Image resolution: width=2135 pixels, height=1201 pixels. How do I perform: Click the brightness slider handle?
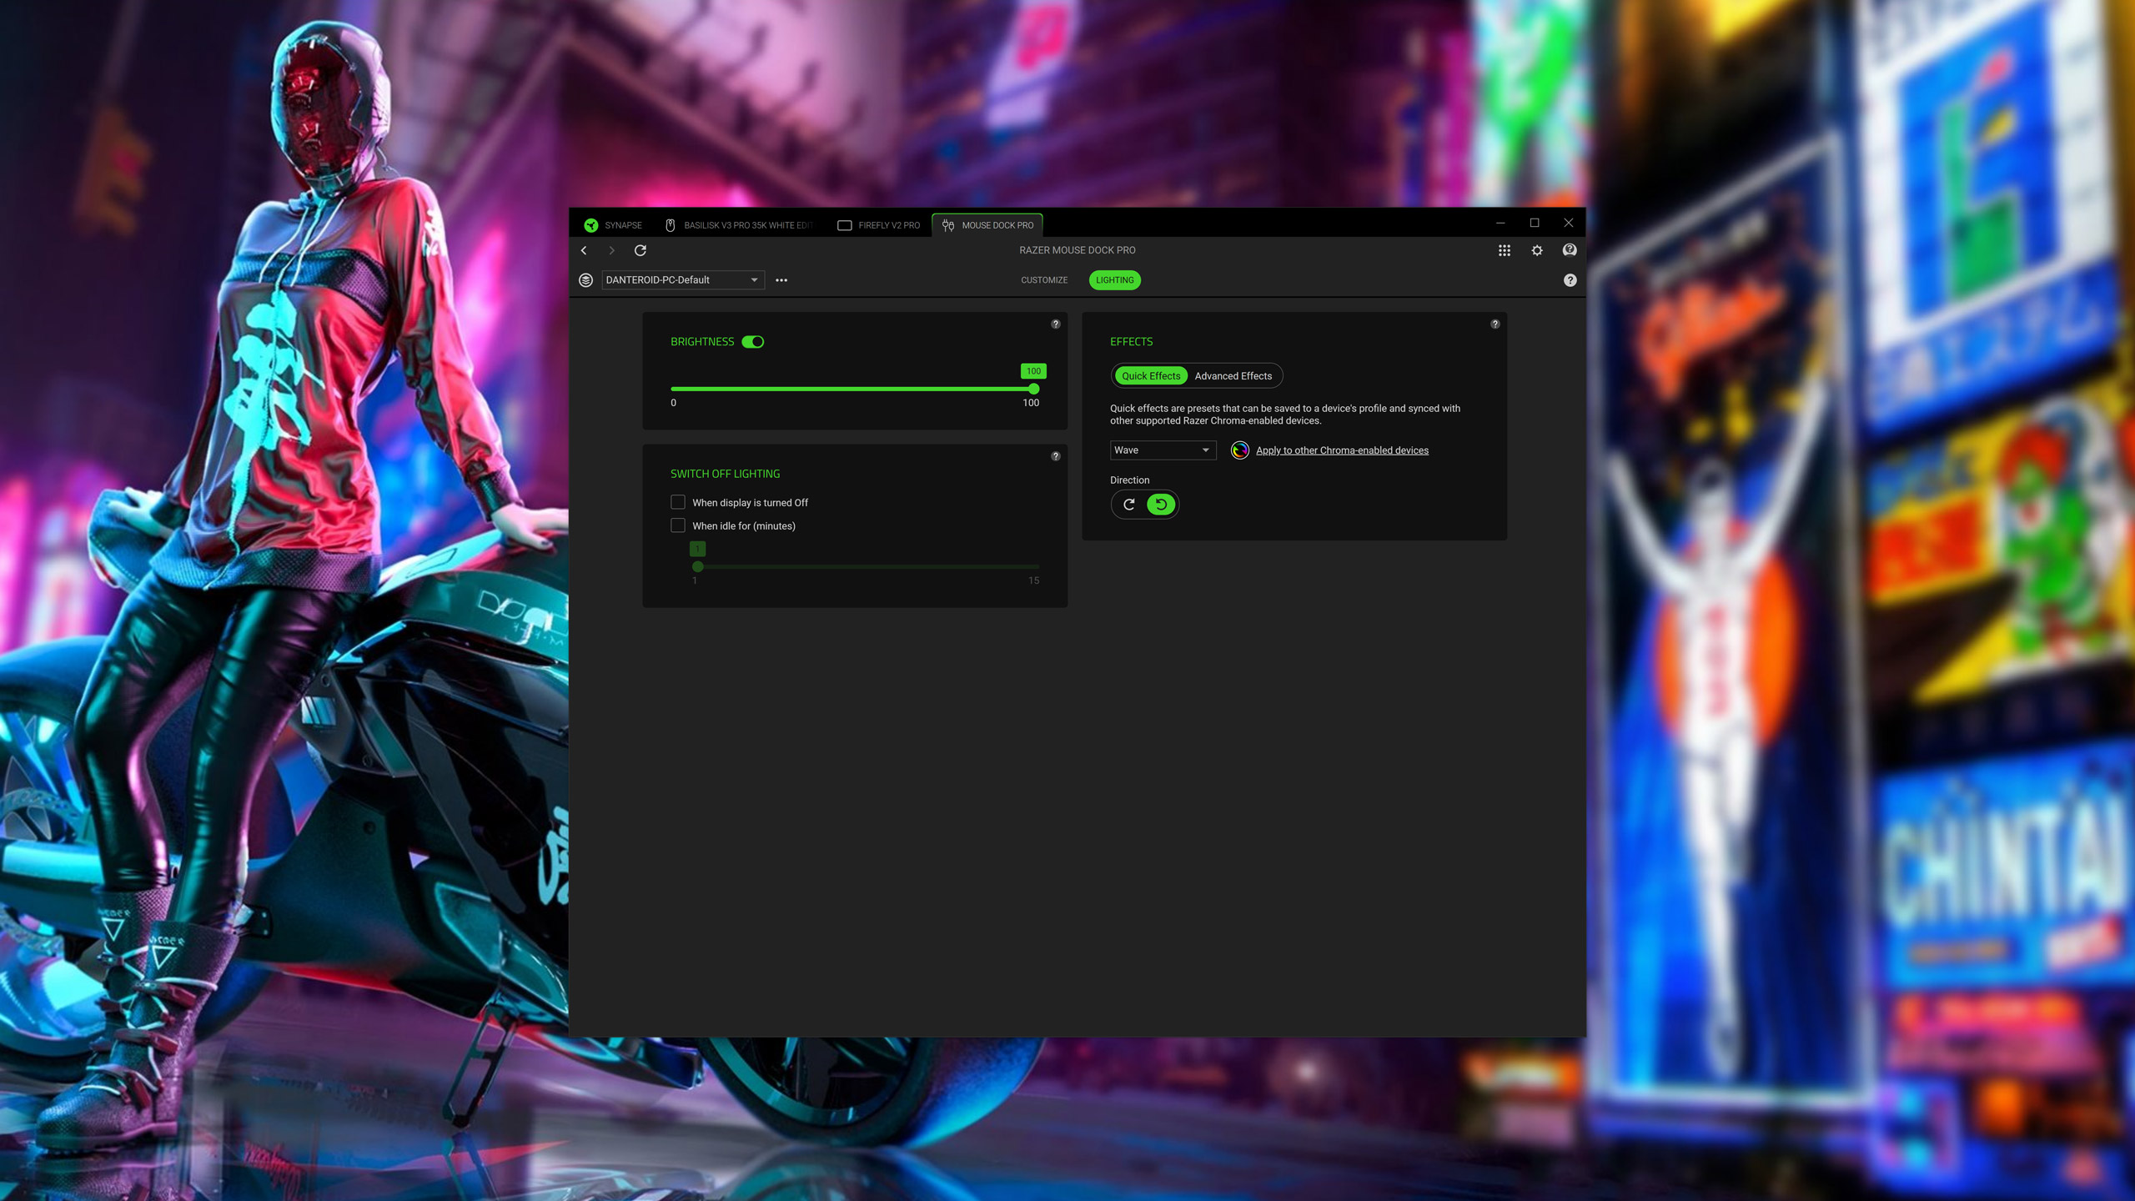[x=1034, y=389]
